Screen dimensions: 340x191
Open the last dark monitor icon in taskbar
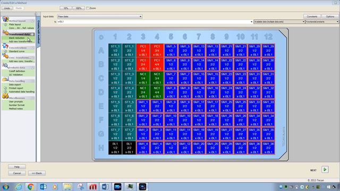tap(142, 187)
